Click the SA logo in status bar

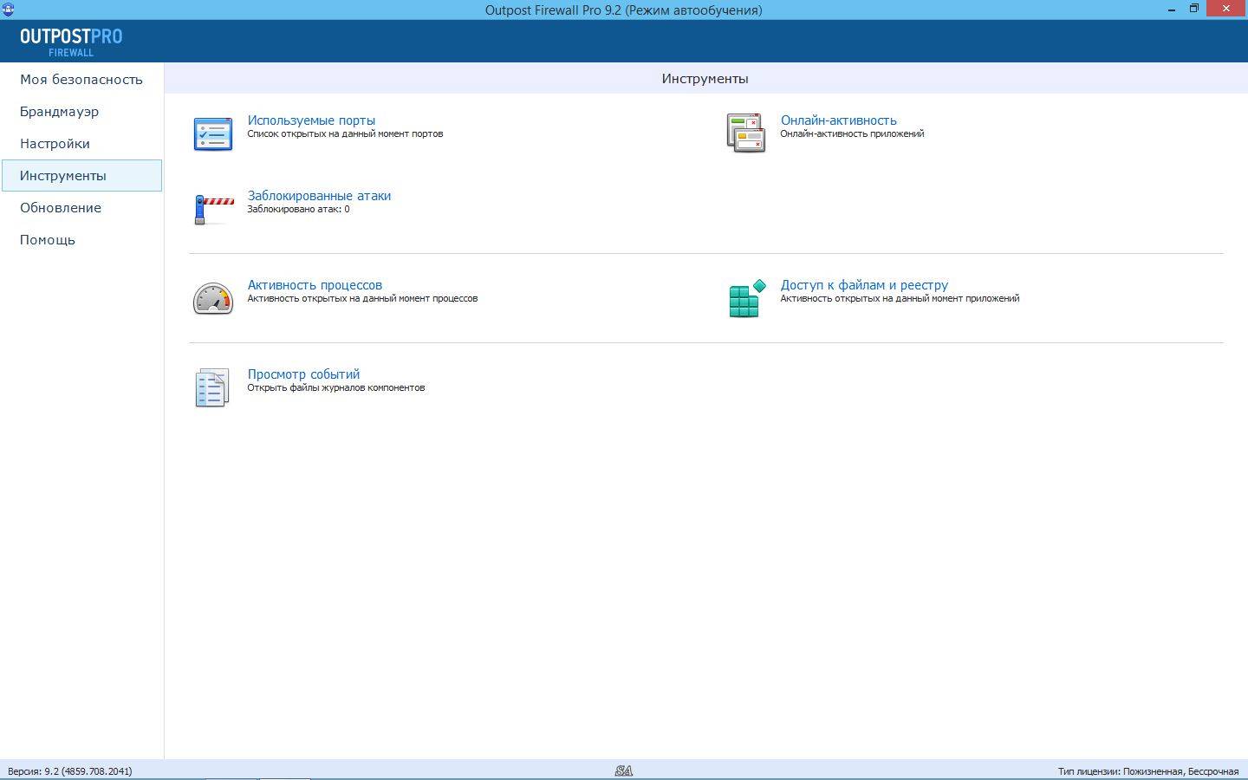coord(624,770)
